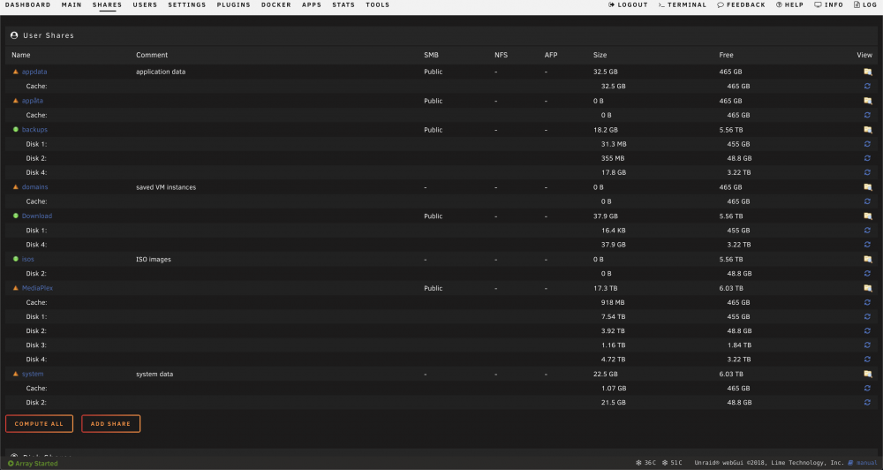Refresh the MediaPlex Cache row size
The height and width of the screenshot is (470, 883).
coord(867,302)
